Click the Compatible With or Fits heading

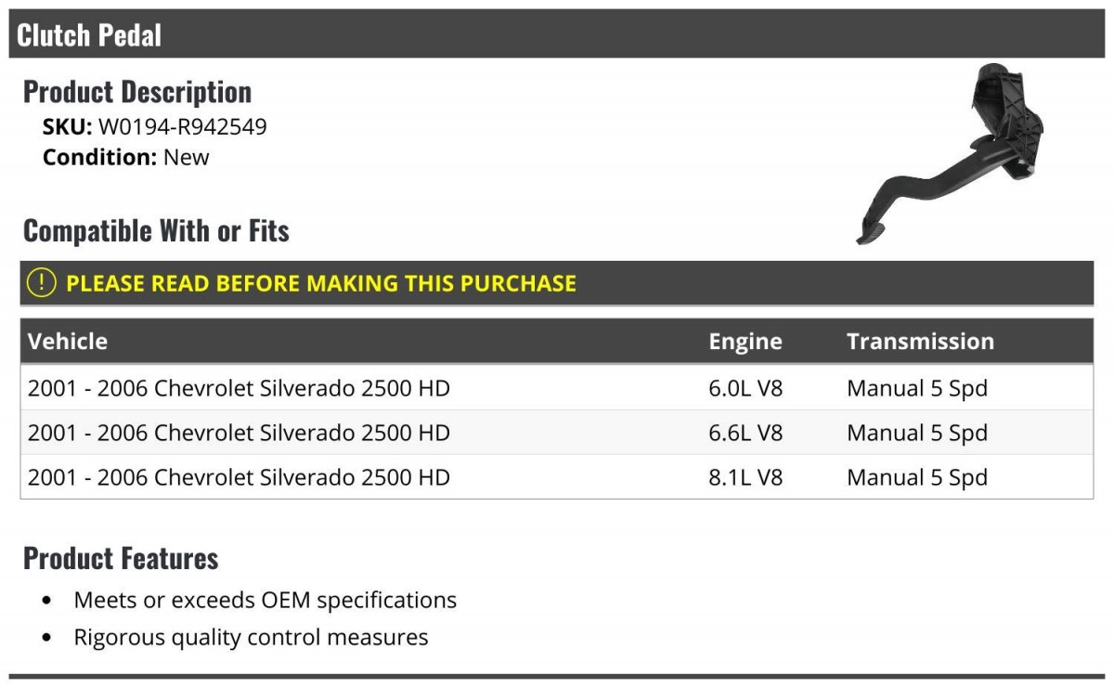click(156, 230)
